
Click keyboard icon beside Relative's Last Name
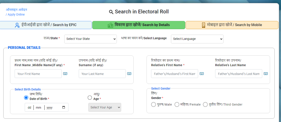[x=266, y=74]
